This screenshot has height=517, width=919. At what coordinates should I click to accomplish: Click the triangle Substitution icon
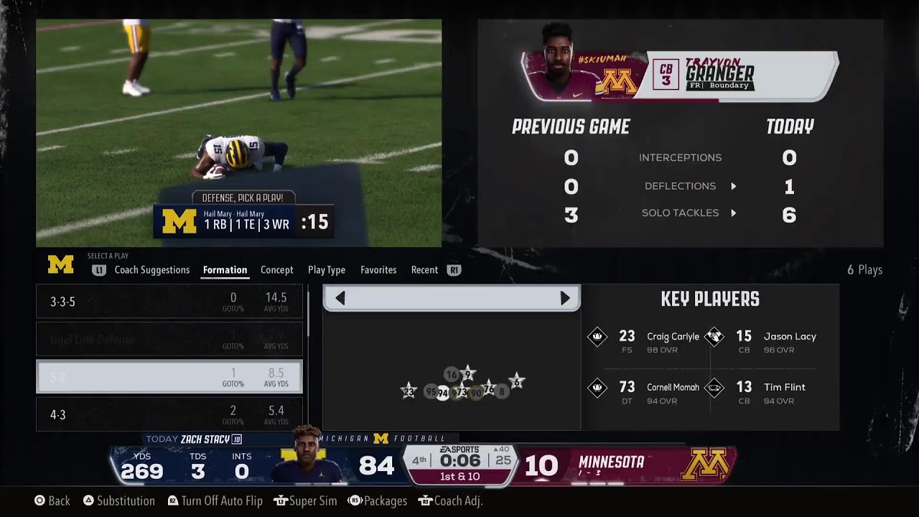(88, 500)
